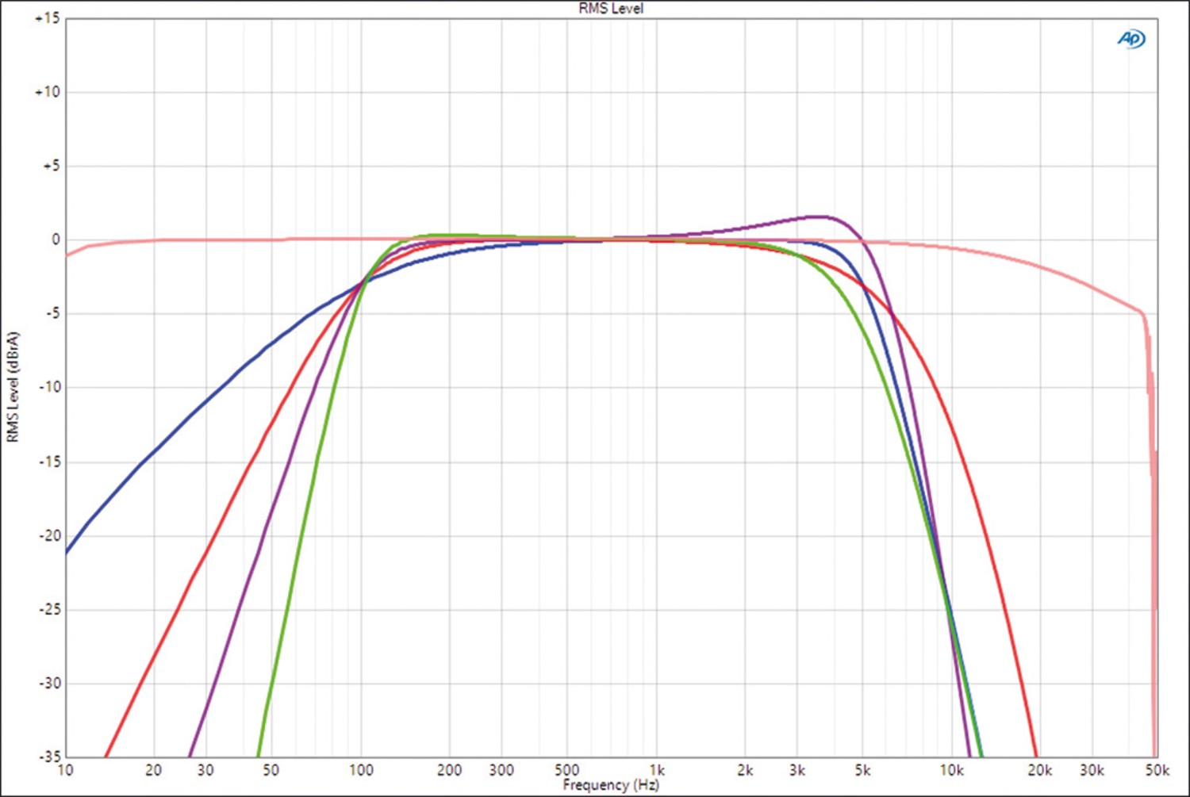Click the 50 frequency axis label
This screenshot has height=797, width=1190.
271,770
